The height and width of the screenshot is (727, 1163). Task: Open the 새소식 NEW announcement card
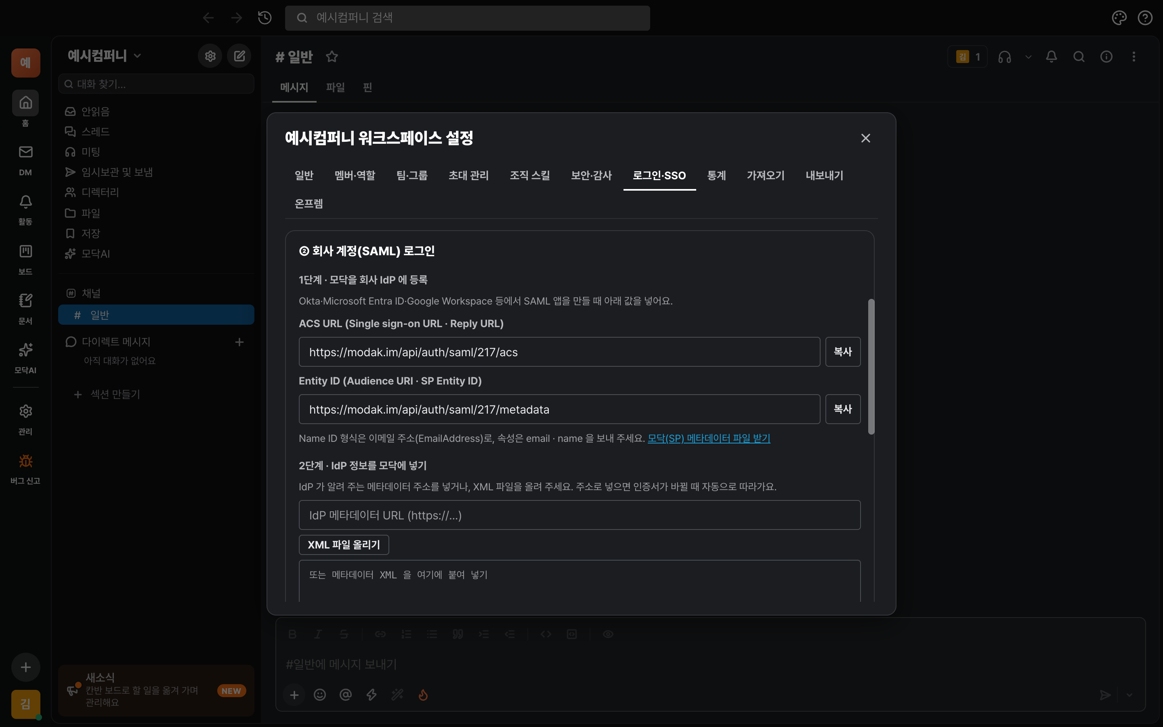tap(156, 690)
